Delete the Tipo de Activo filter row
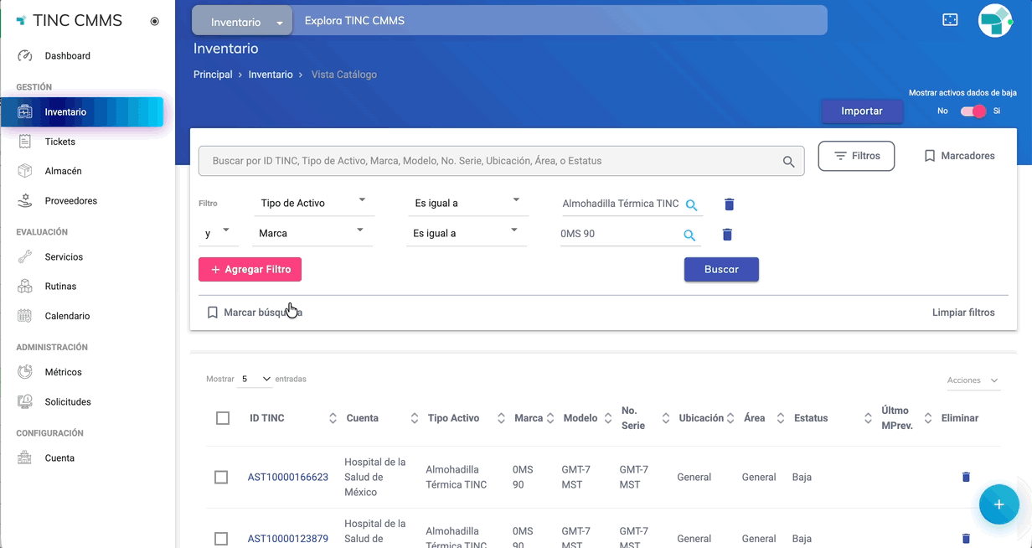 (x=729, y=204)
